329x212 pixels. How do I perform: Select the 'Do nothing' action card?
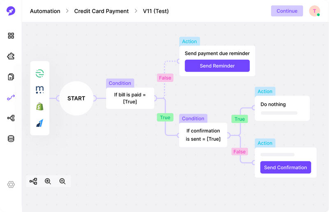point(282,108)
